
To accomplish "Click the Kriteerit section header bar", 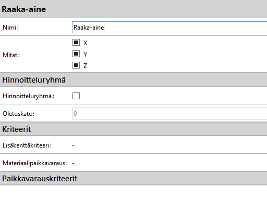I will (x=133, y=129).
